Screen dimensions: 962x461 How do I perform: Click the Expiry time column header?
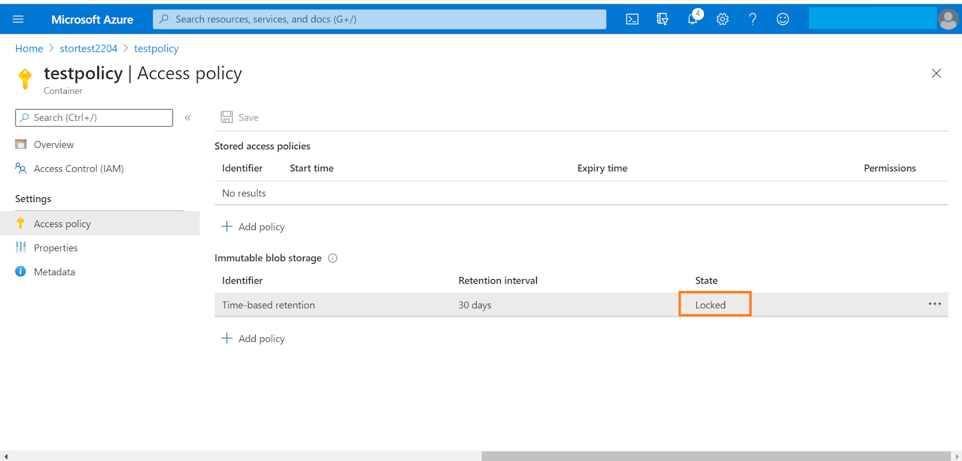click(x=602, y=168)
